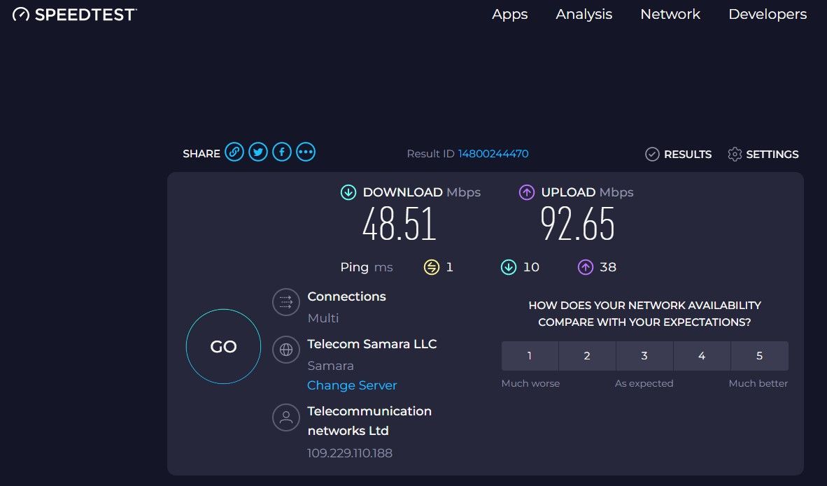Rate network as 5 Much better
The width and height of the screenshot is (827, 486).
pyautogui.click(x=760, y=356)
